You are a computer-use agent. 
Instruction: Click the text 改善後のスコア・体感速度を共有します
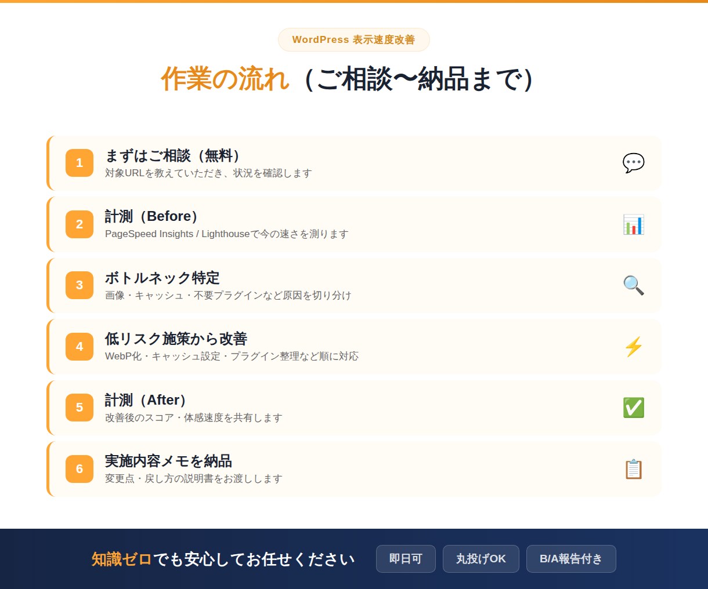pyautogui.click(x=194, y=418)
